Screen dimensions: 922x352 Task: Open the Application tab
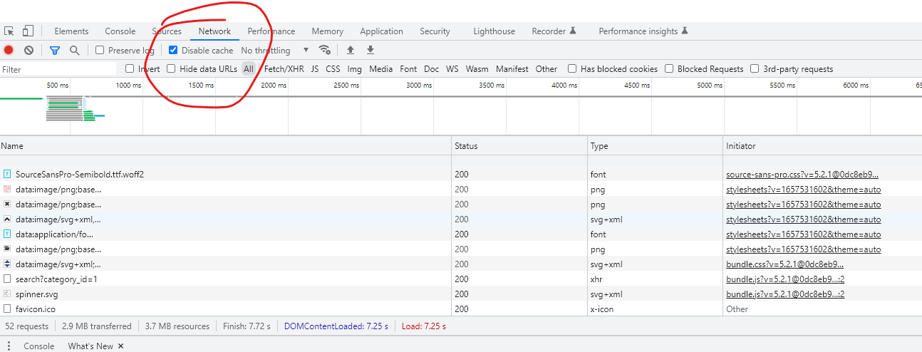[x=382, y=31]
